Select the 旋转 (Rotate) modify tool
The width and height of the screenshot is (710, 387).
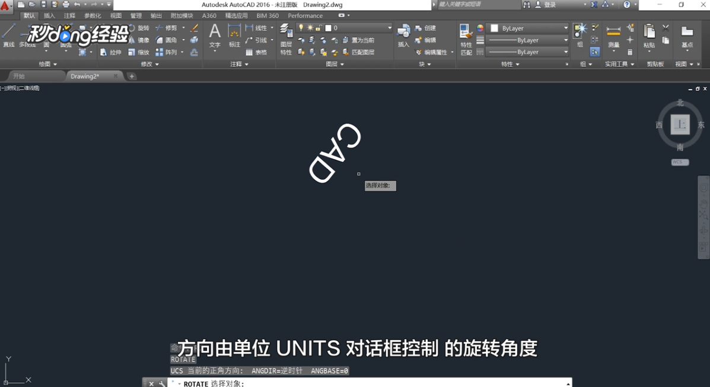tap(144, 29)
